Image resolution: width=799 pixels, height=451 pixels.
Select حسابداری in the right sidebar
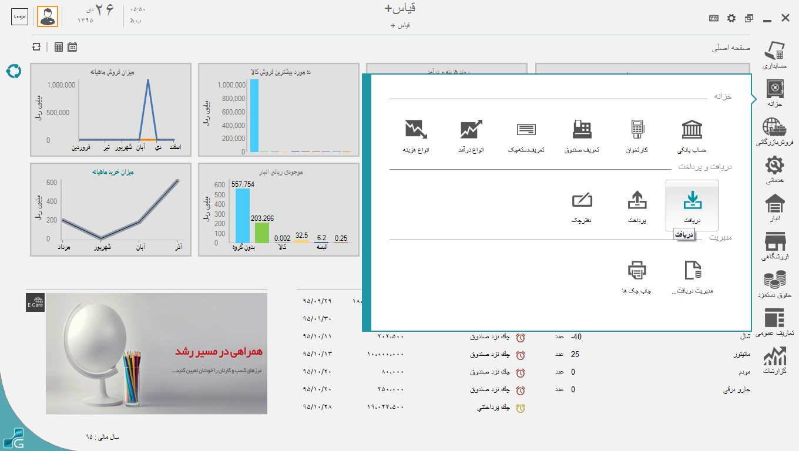pos(775,56)
